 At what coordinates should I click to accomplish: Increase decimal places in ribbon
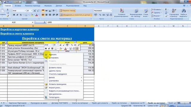(107, 15)
